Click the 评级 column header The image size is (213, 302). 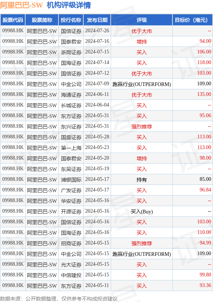pos(142,20)
